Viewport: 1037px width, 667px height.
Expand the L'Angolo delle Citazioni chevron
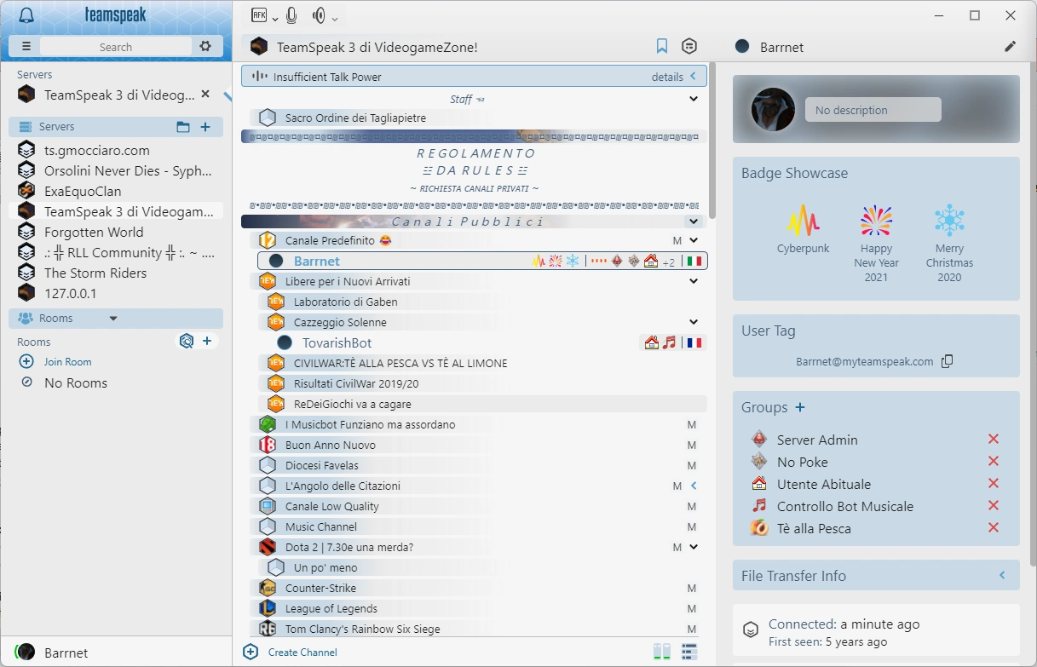point(694,486)
